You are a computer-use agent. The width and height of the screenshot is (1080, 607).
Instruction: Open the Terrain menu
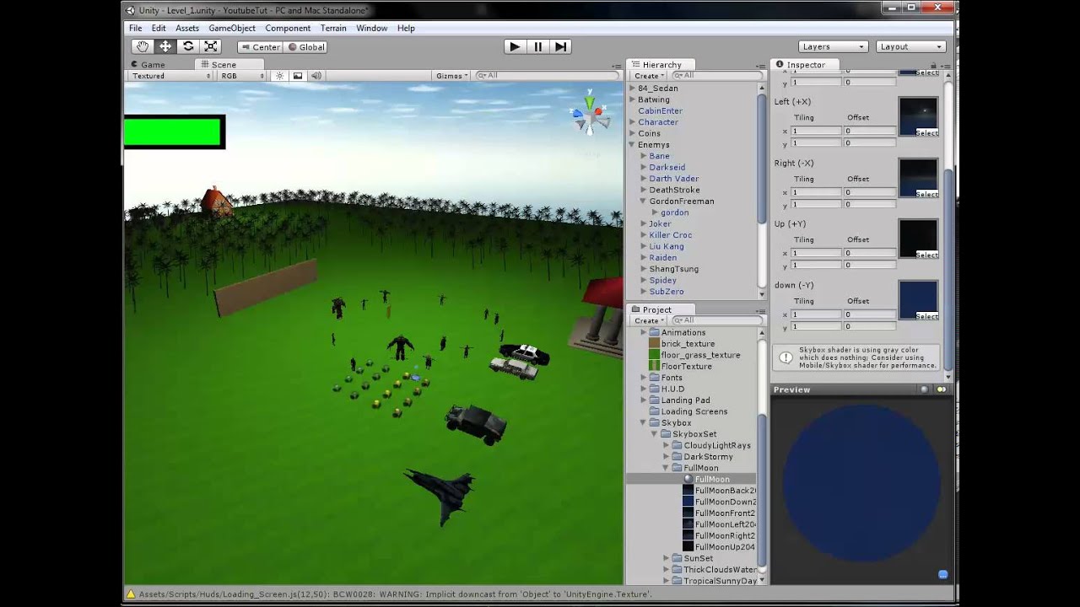(333, 28)
